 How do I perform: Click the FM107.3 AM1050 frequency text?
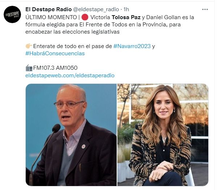[x=55, y=68]
